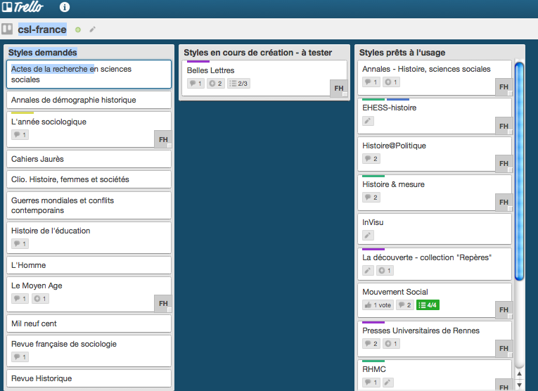The image size is (538, 391).
Task: Click comment badge on Le Moyen Age card
Action: (x=20, y=299)
